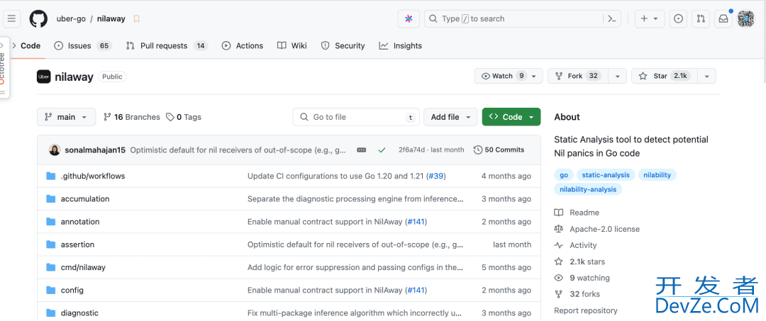The height and width of the screenshot is (321, 766).
Task: Open the diagnostic folder
Action: [79, 312]
